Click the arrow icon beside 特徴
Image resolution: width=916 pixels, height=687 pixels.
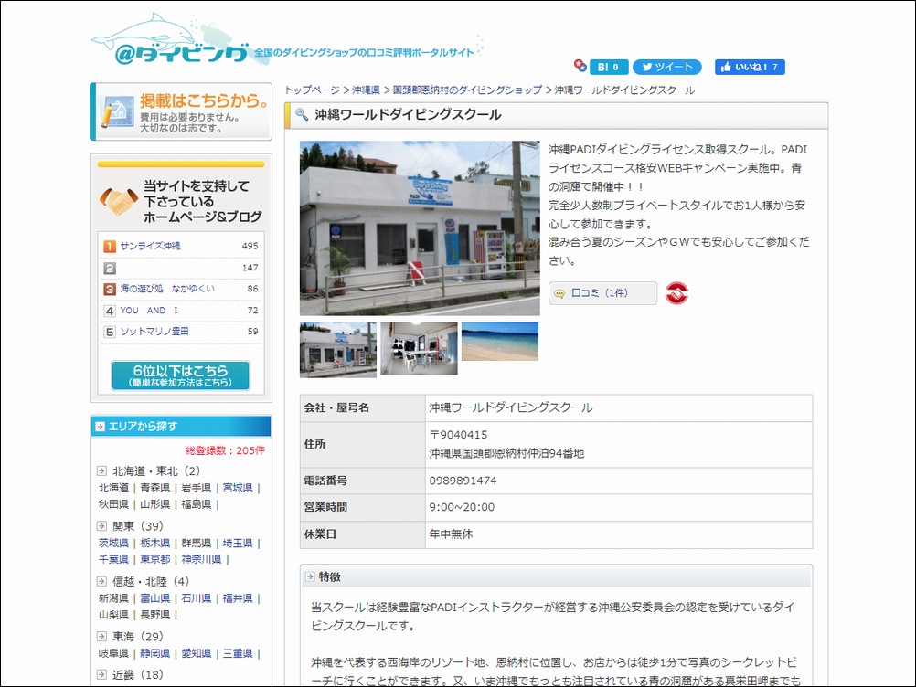pos(310,576)
